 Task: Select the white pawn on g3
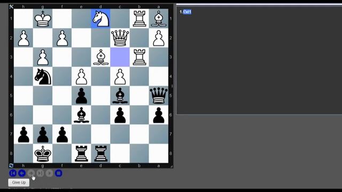(x=43, y=57)
